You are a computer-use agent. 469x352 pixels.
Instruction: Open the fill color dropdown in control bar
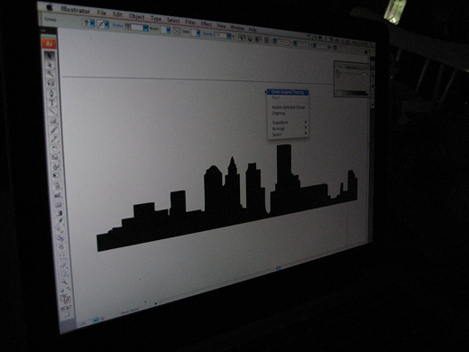coord(93,23)
